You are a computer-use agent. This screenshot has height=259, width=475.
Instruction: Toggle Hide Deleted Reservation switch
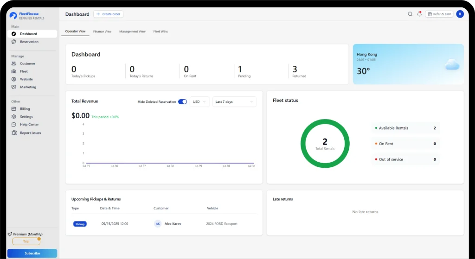(182, 102)
